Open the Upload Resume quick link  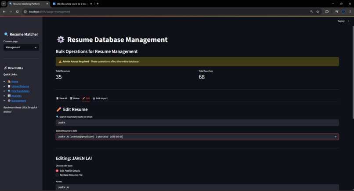coord(20,86)
